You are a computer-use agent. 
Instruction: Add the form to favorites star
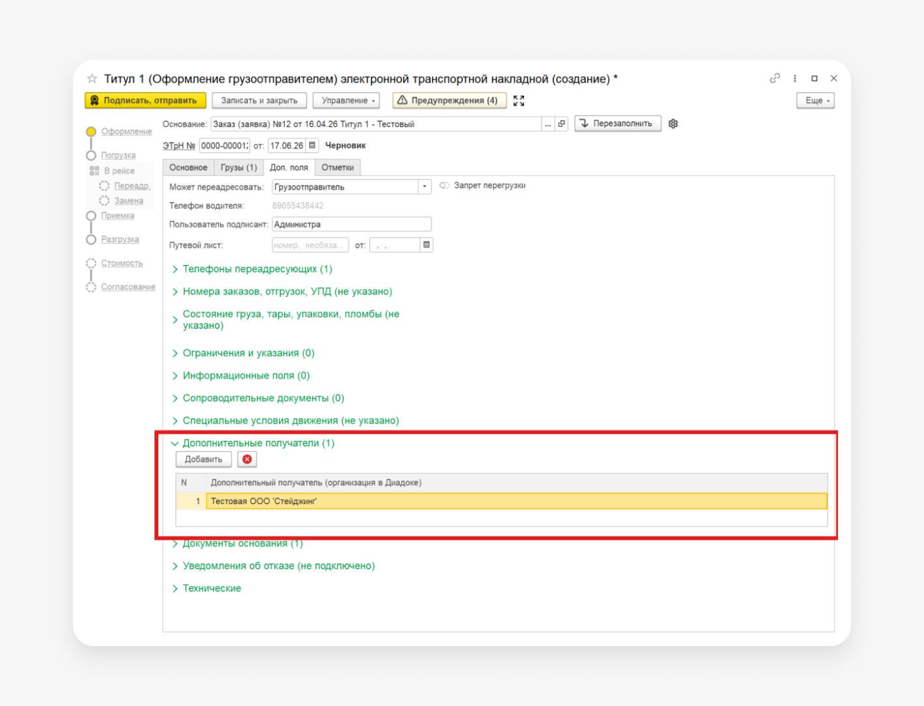[x=92, y=79]
